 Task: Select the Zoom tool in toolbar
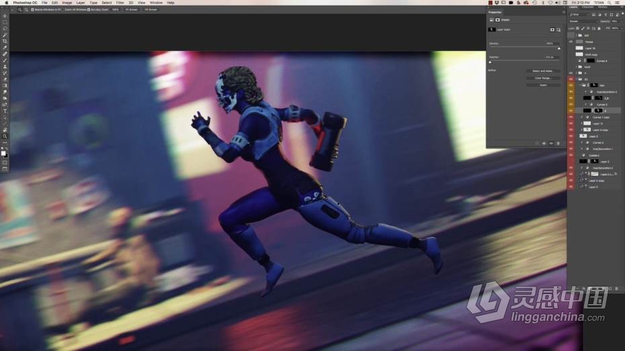click(x=5, y=136)
